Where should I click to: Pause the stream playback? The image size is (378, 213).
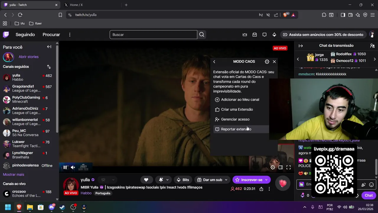65,167
